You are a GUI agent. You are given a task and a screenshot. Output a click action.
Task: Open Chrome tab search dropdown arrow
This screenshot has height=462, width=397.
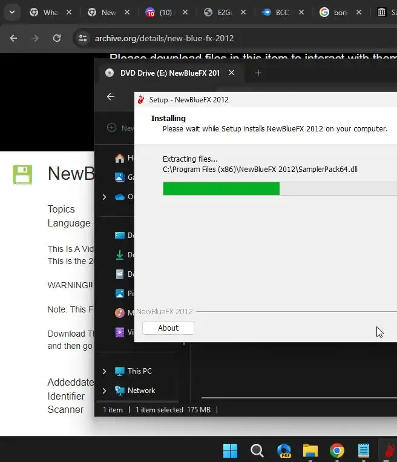(x=12, y=12)
